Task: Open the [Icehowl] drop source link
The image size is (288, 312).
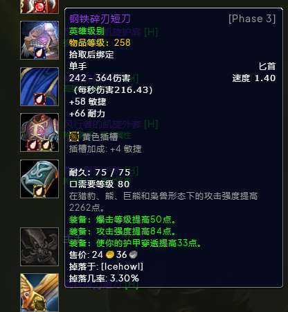Action: pyautogui.click(x=122, y=266)
